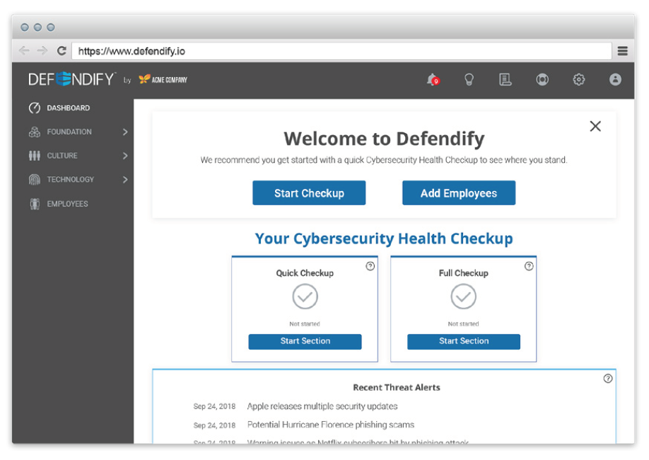
Task: Open alert 'Potential Hurricane Florence phishing scams'
Action: (331, 425)
